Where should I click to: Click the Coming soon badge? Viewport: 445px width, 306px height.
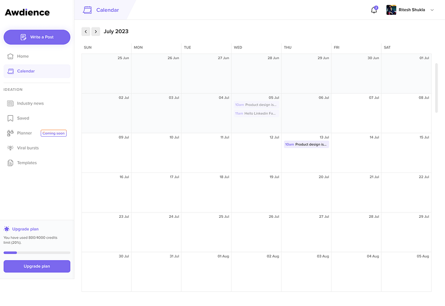pyautogui.click(x=53, y=133)
